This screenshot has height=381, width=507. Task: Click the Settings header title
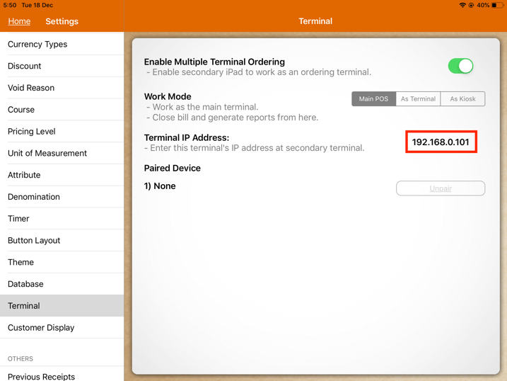coord(62,21)
